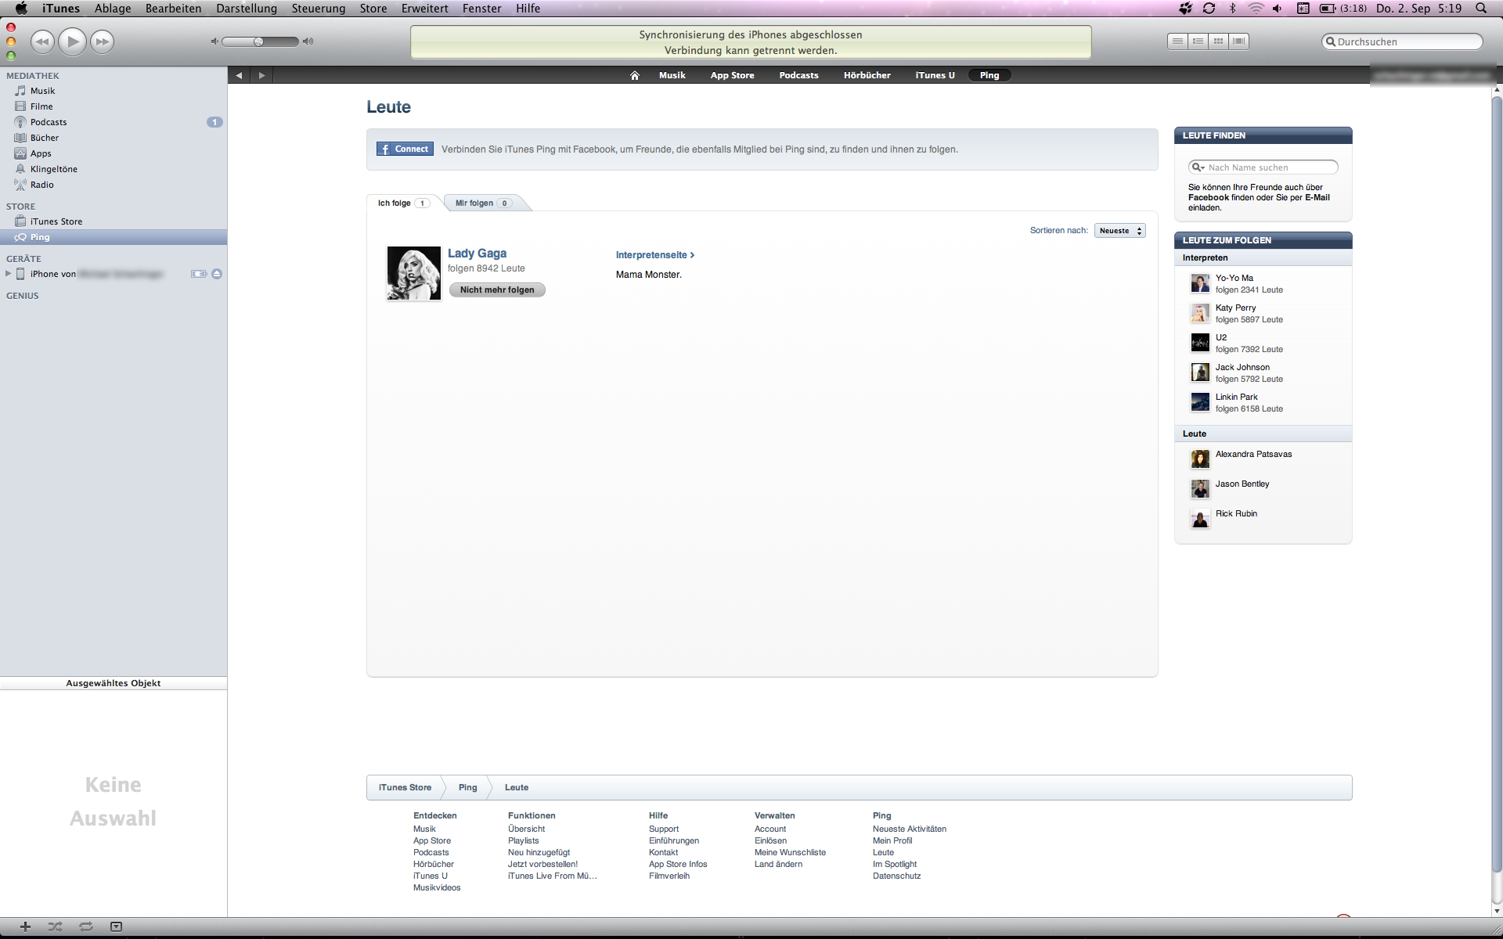Add a playlist with the plus icon
Viewport: 1503px width, 939px height.
25,926
